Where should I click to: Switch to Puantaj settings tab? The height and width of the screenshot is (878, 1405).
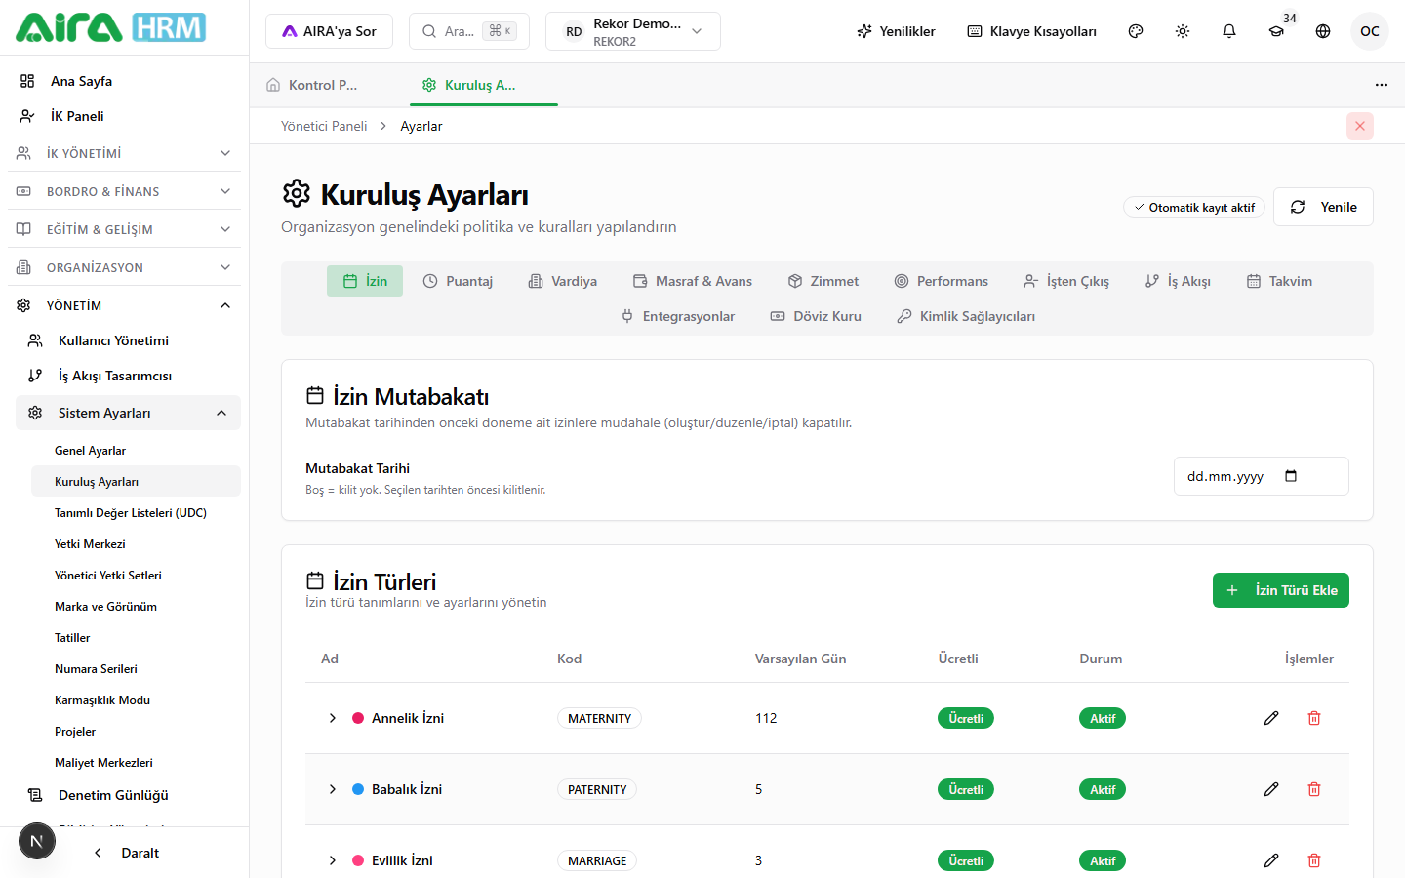(x=458, y=281)
